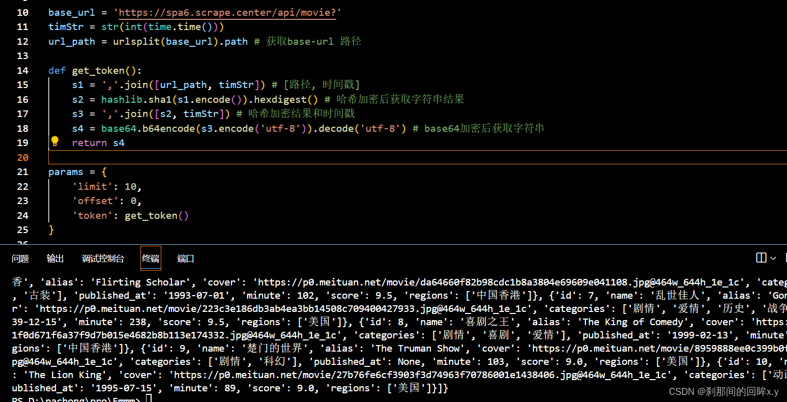Click the closing brace on line 25

[51, 229]
